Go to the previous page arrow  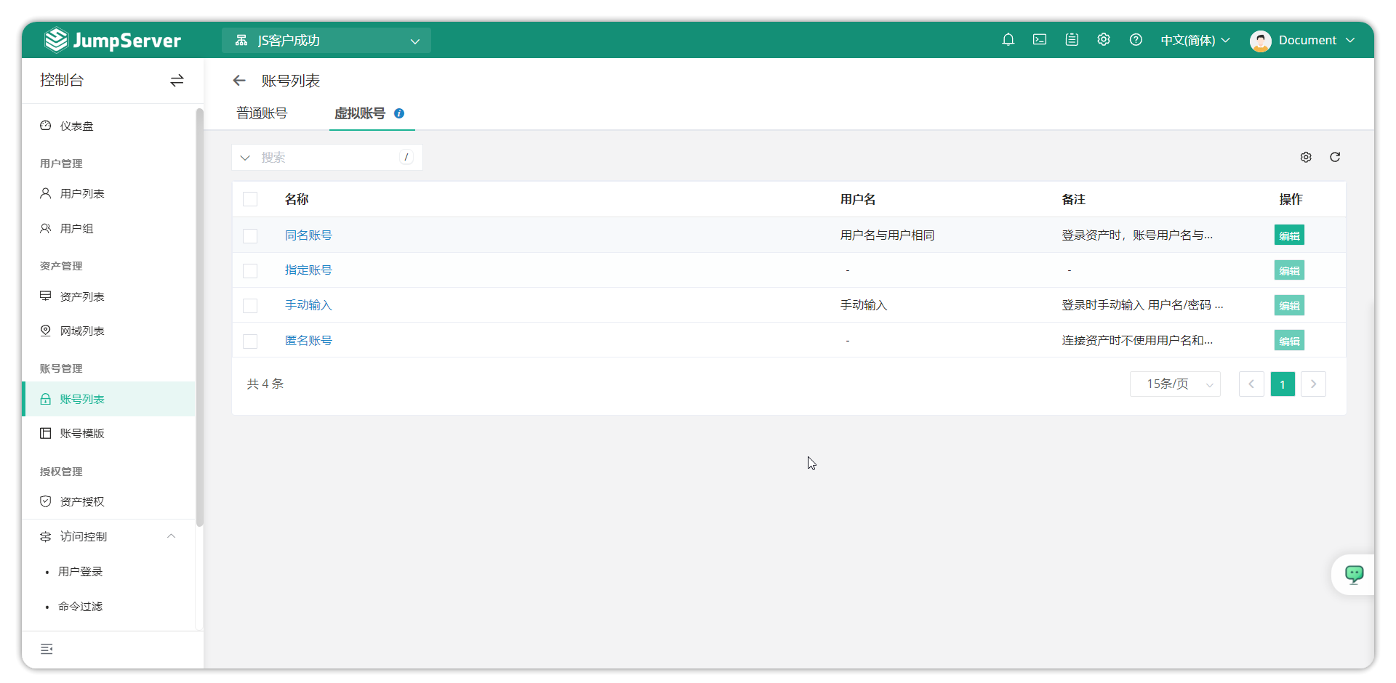coord(1251,384)
